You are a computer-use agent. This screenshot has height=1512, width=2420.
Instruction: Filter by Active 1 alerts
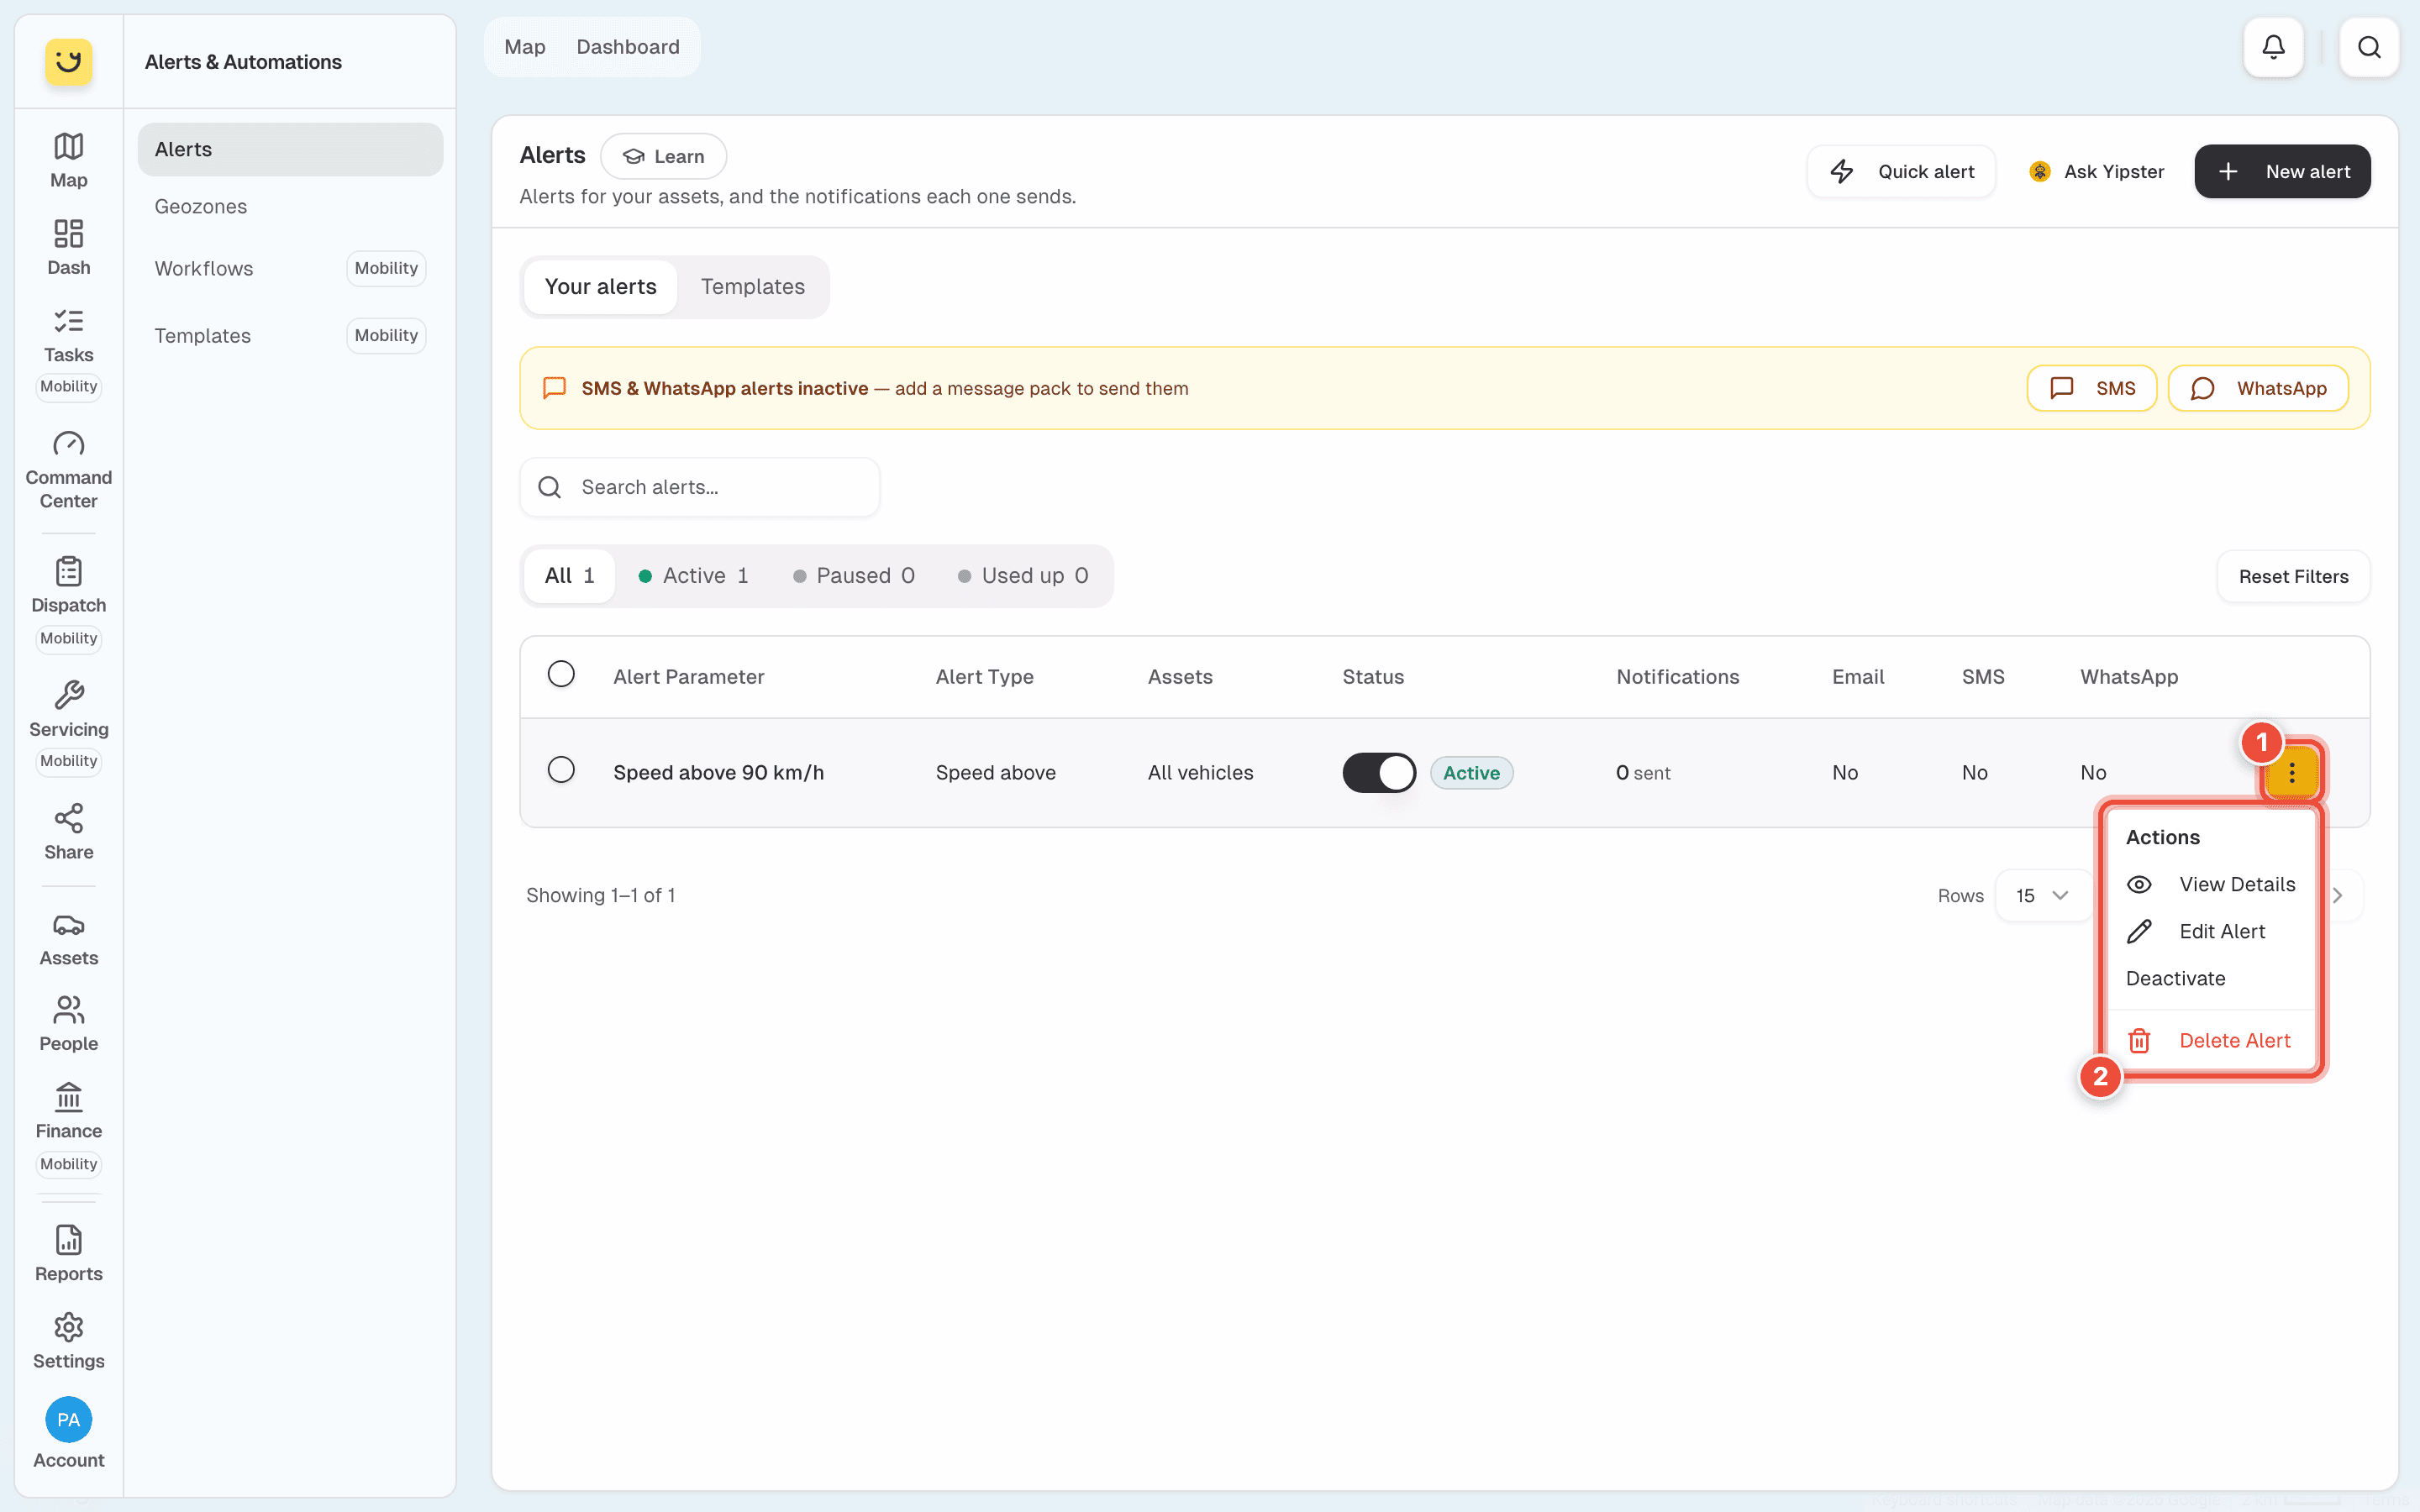tap(693, 576)
